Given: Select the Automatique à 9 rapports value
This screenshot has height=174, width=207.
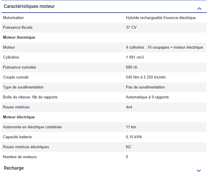Looking at the screenshot, I should (x=147, y=97).
